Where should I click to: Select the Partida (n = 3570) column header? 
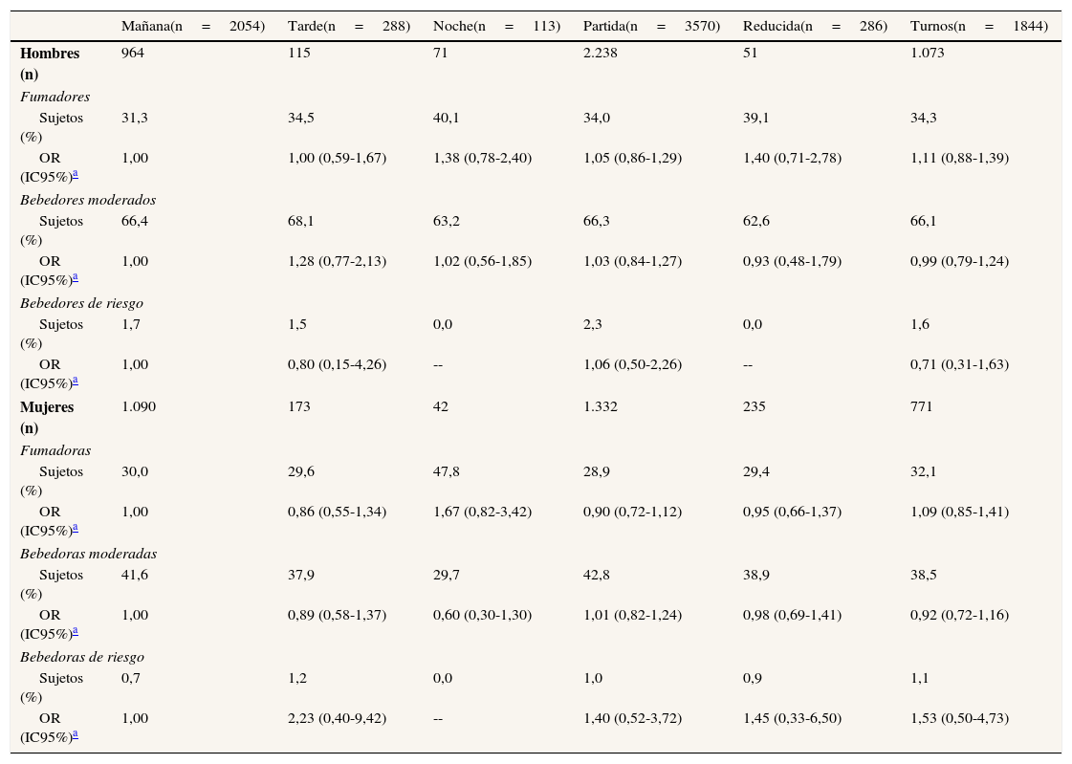(x=650, y=26)
